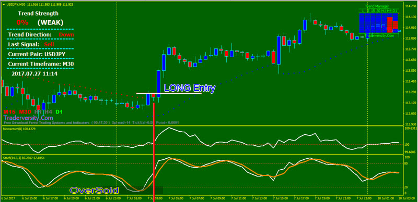Click the H1 column header in Trend Manager
The height and width of the screenshot is (202, 418).
tap(384, 10)
